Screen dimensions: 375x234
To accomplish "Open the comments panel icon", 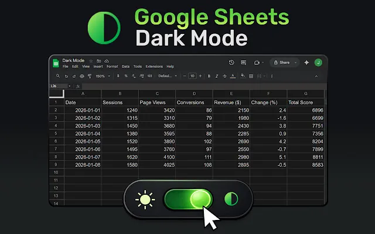I will tap(244, 63).
